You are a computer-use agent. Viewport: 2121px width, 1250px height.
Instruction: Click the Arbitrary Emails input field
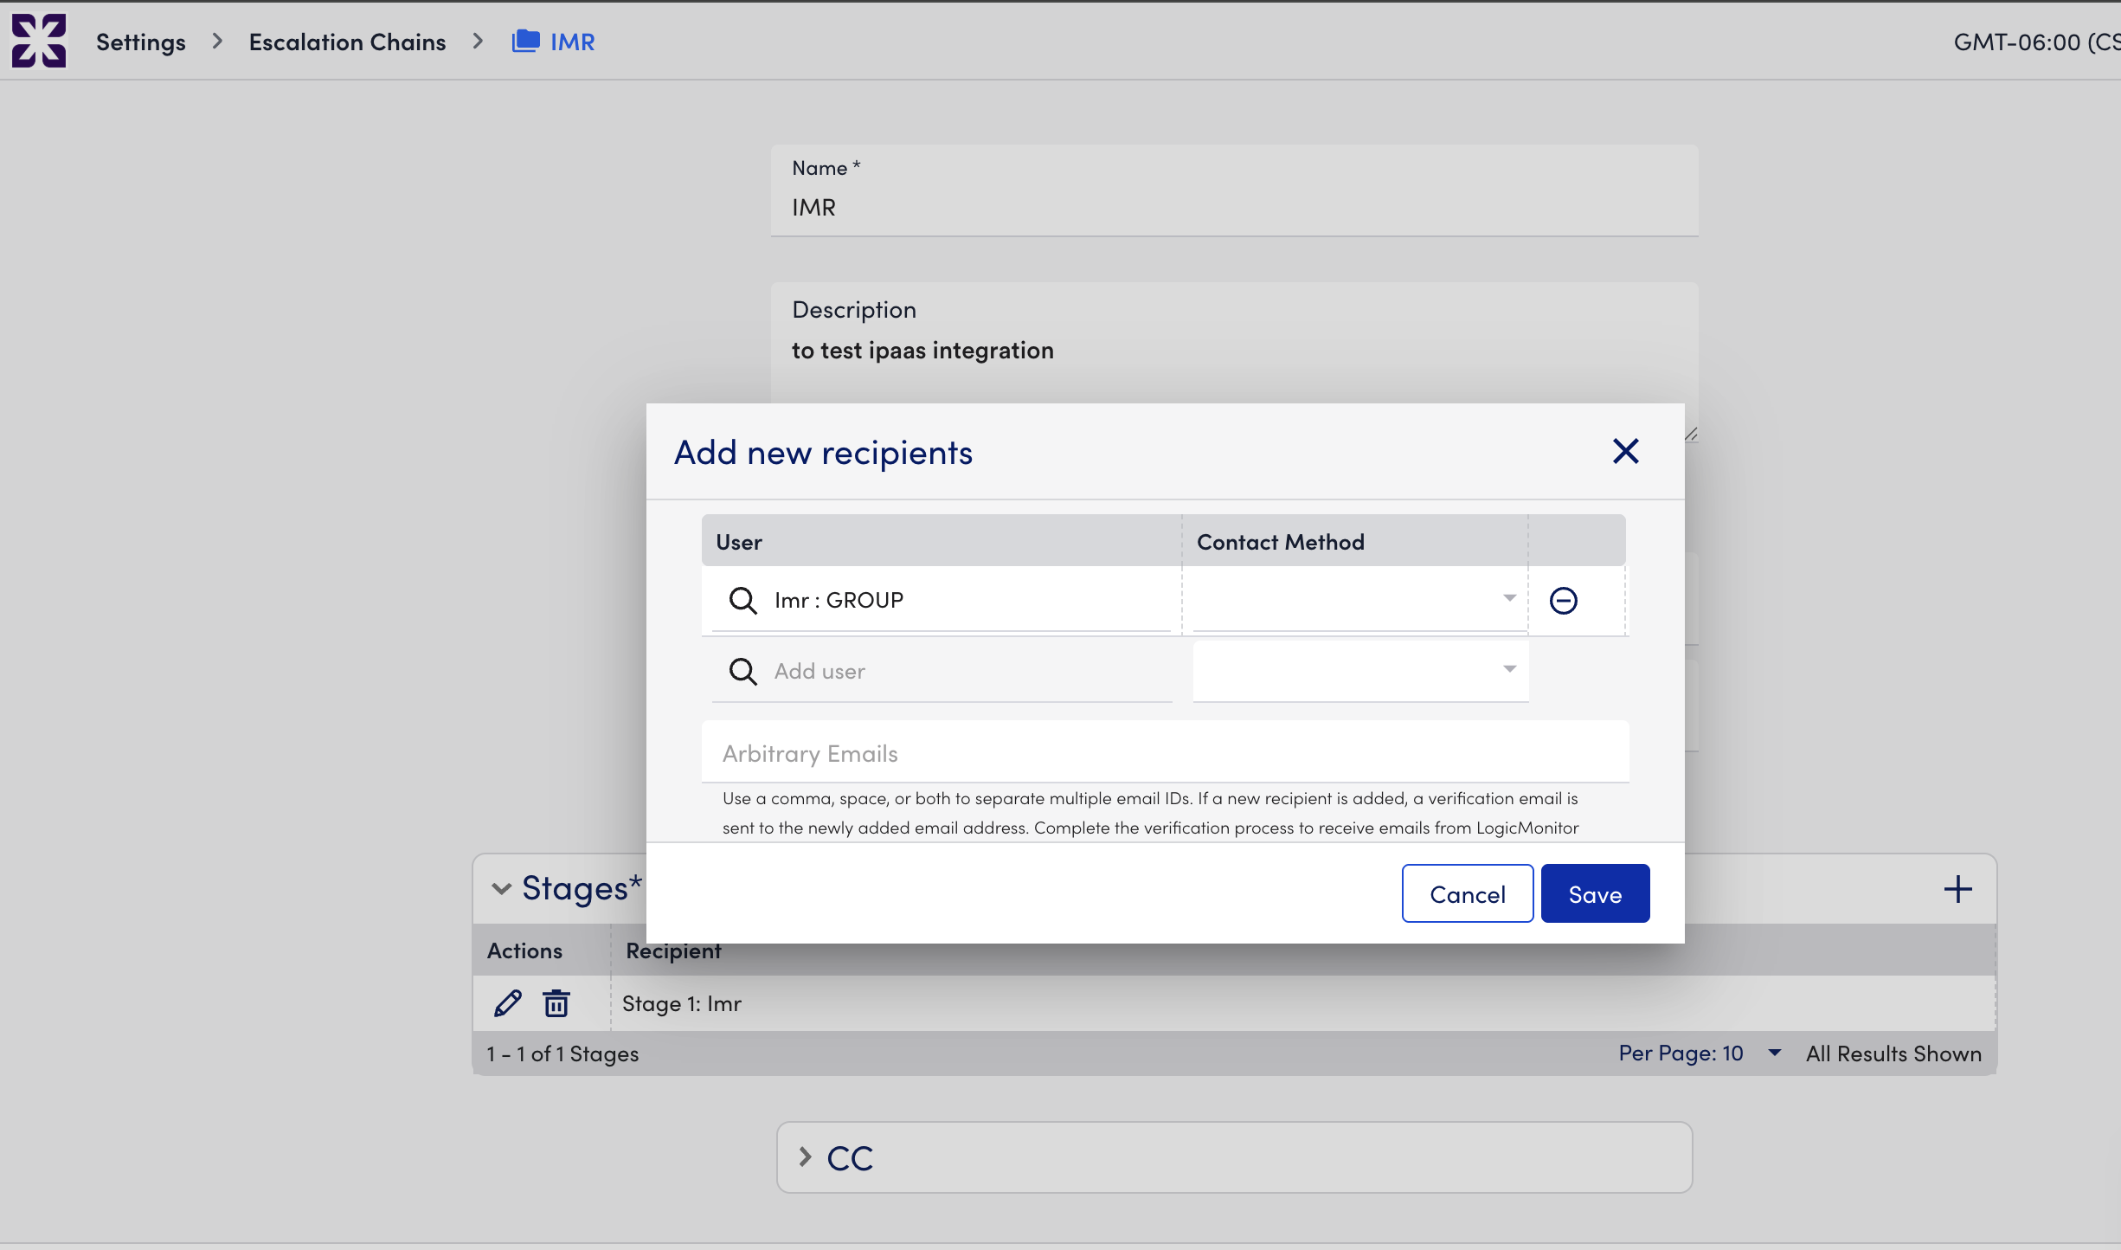pos(1164,753)
